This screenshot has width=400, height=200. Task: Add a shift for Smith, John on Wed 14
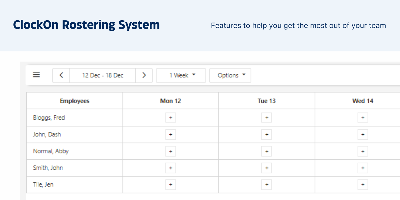(x=363, y=168)
